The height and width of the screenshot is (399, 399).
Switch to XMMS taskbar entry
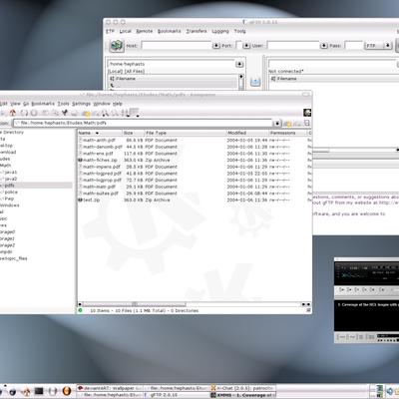tap(243, 395)
